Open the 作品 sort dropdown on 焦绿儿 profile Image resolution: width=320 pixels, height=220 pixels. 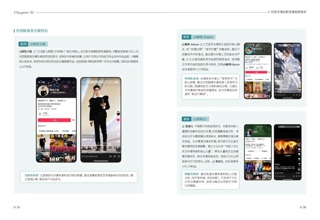248,155
